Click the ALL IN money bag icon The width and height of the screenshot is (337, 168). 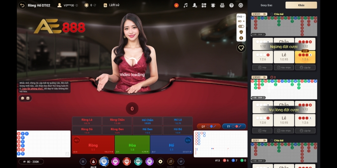click(93, 162)
